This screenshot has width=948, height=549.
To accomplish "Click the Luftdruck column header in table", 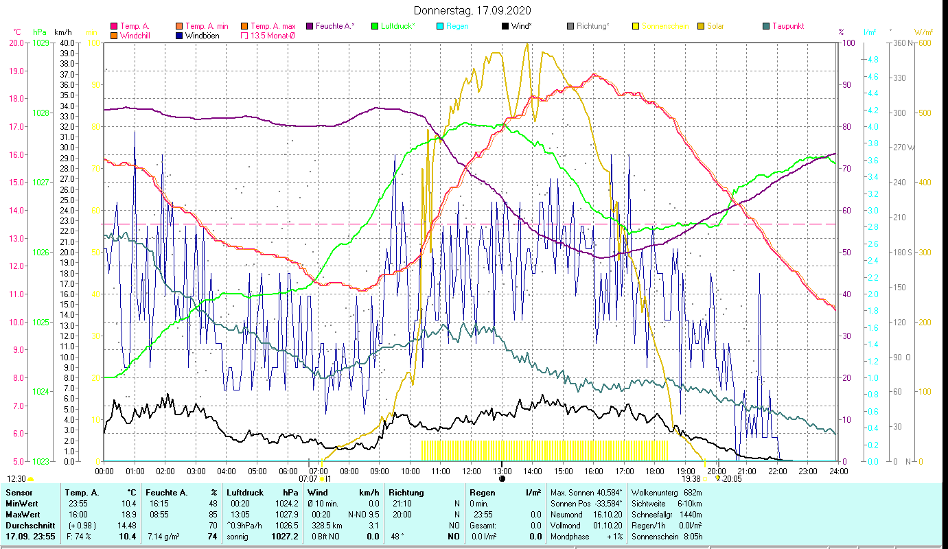I will tap(246, 493).
